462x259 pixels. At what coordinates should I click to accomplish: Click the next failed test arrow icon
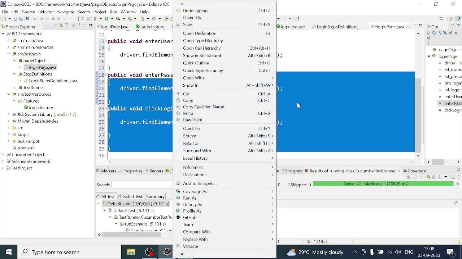coord(416,177)
